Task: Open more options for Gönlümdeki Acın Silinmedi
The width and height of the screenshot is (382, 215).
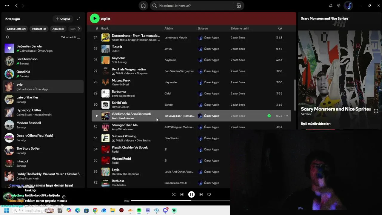Action: point(286,116)
